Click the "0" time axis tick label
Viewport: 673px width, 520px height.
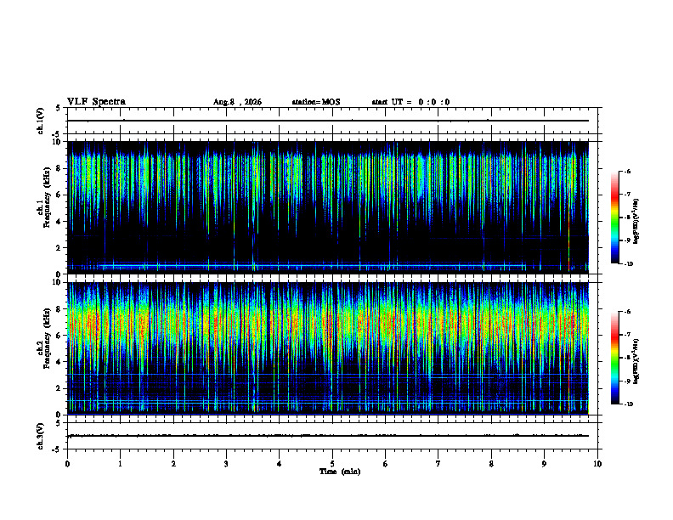[x=67, y=464]
